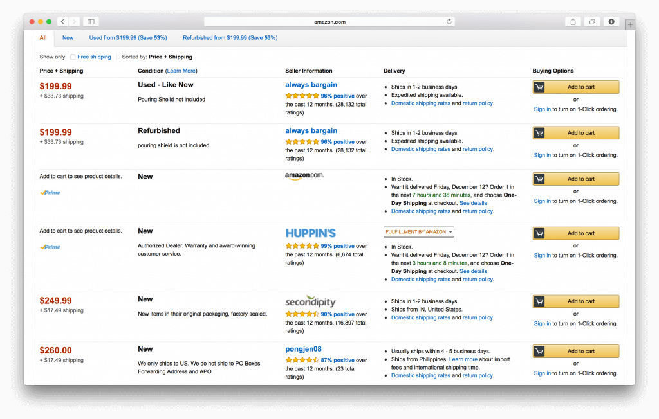Open a new tab with the plus button
This screenshot has width=659, height=419.
[629, 24]
